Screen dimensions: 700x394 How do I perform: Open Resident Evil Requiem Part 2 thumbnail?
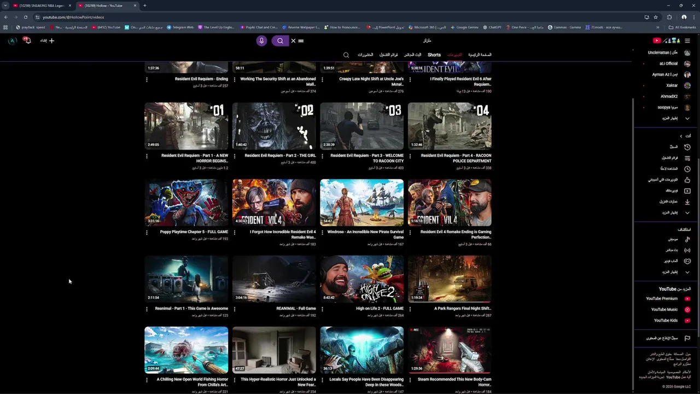pyautogui.click(x=274, y=126)
